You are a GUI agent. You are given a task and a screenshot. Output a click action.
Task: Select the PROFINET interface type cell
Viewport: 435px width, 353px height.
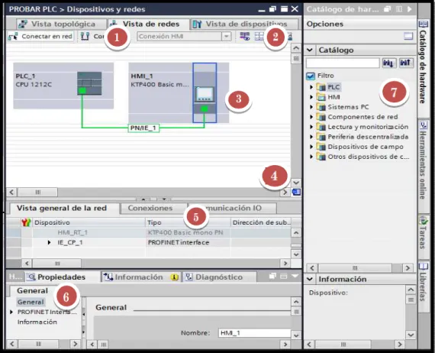(x=188, y=242)
